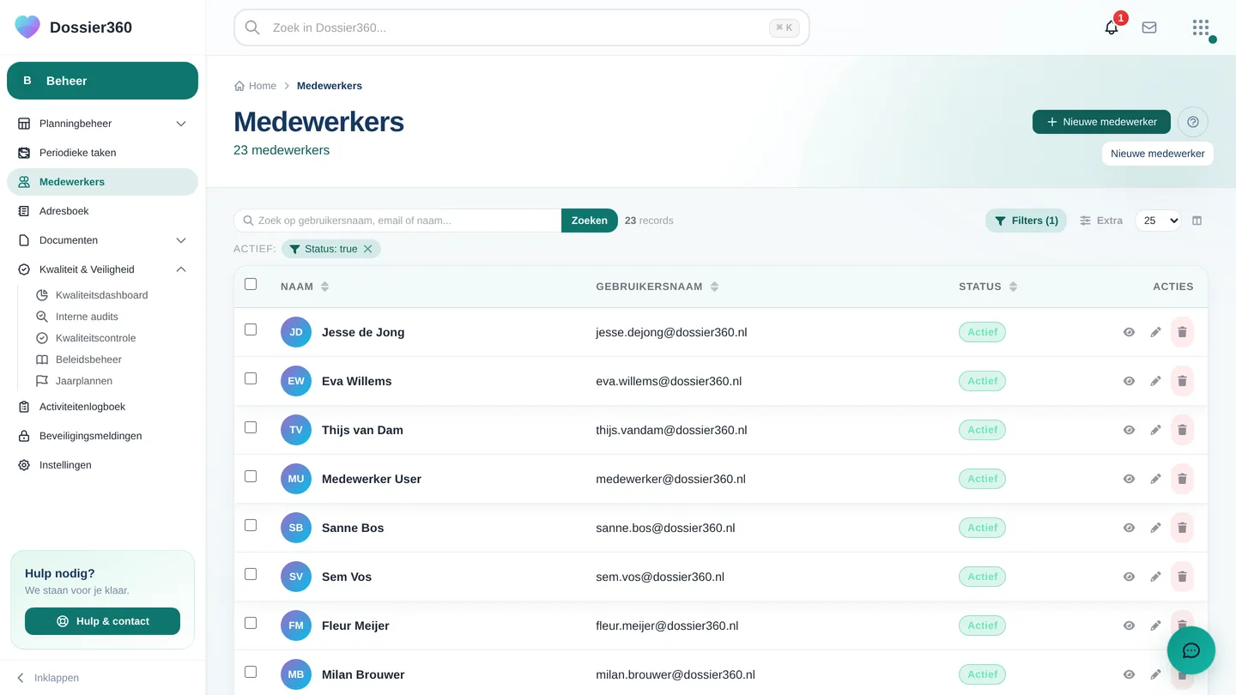Image resolution: width=1236 pixels, height=695 pixels.
Task: Click the Dossier360 heart logo
Action: [27, 27]
